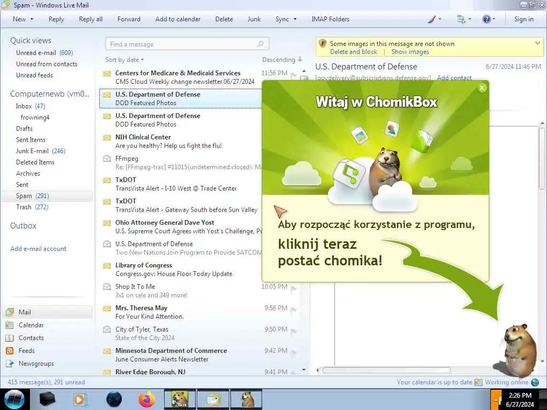Click horizontal scrollbar of reading pane

click(x=386, y=370)
